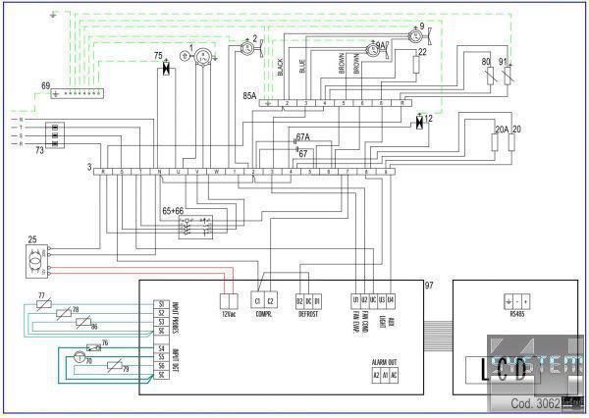Click the DEFROST terminal block
The height and width of the screenshot is (418, 589).
pyautogui.click(x=309, y=300)
